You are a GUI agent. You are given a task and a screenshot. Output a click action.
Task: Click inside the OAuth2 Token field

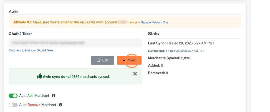click(75, 43)
